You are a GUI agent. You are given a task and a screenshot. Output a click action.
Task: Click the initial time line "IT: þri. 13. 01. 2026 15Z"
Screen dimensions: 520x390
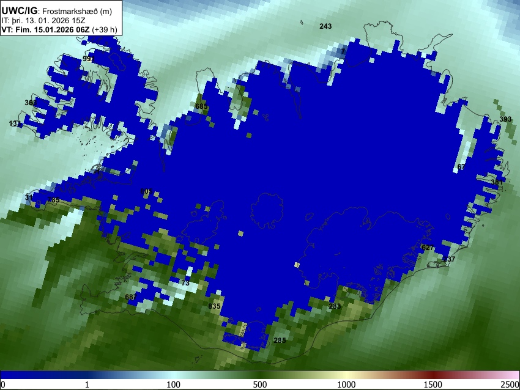[x=43, y=21]
